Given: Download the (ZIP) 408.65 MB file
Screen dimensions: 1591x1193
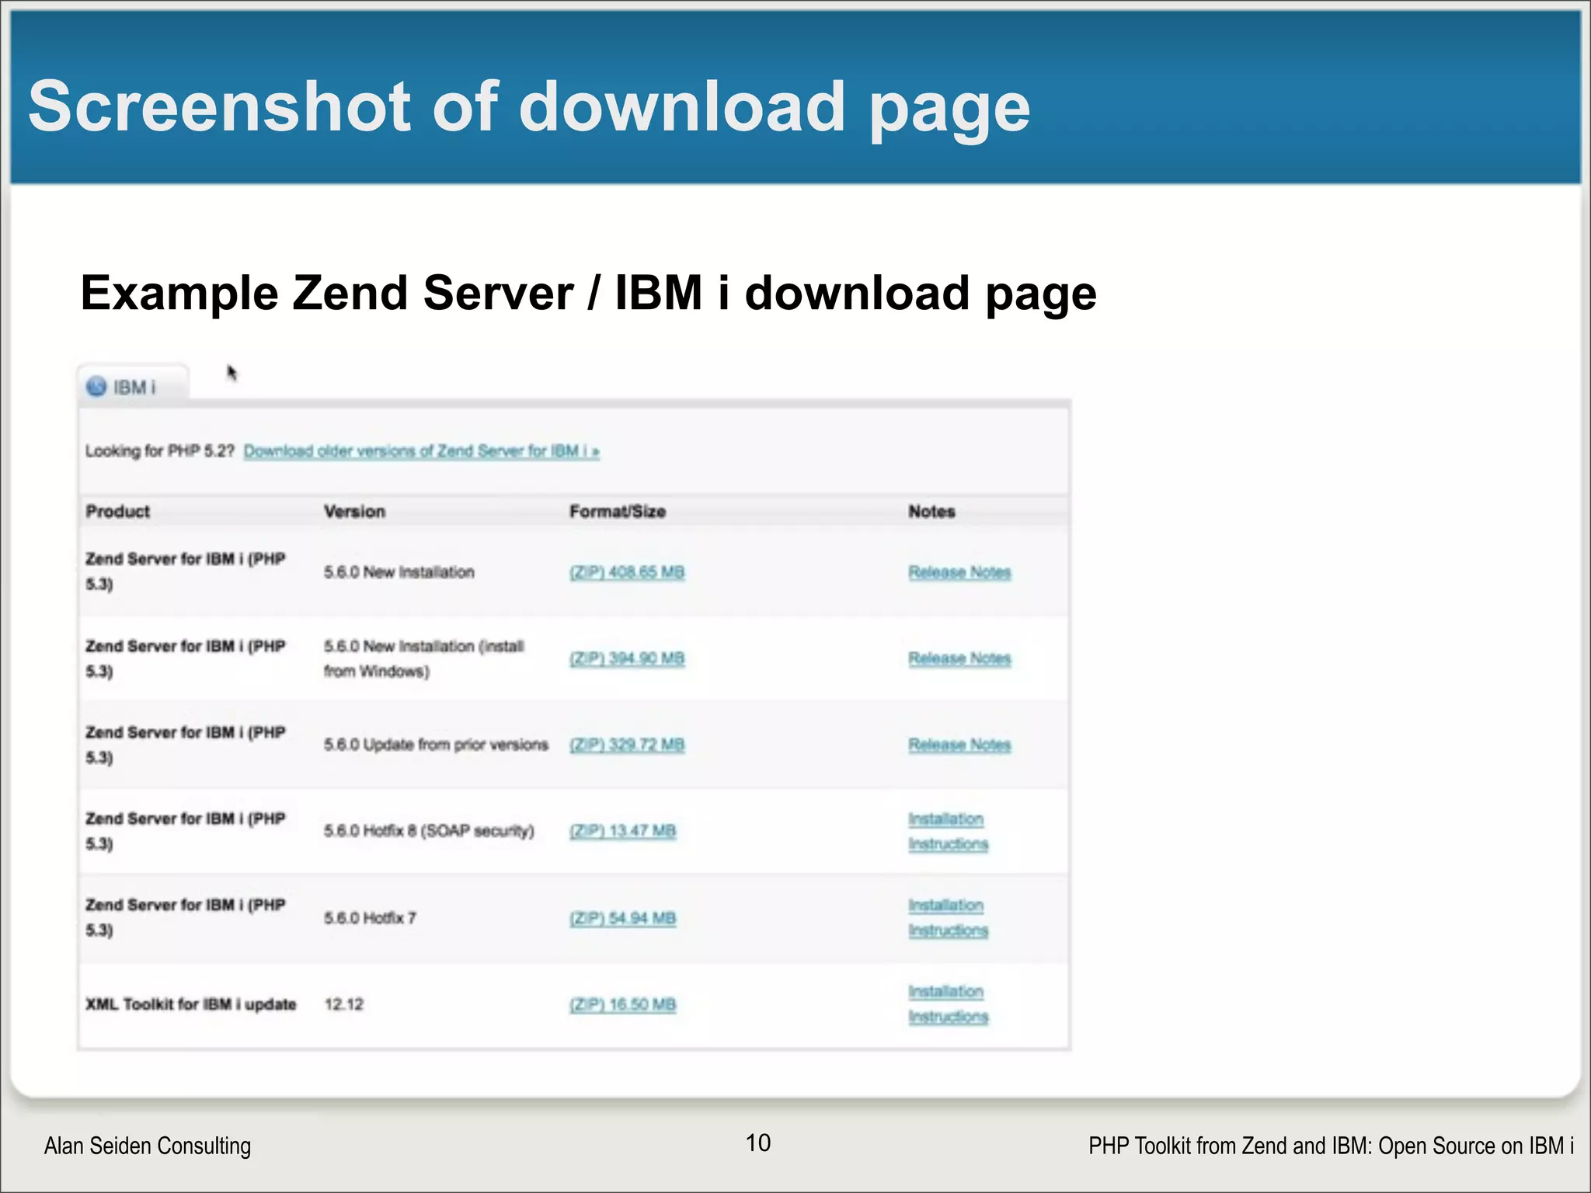Looking at the screenshot, I should pyautogui.click(x=627, y=572).
